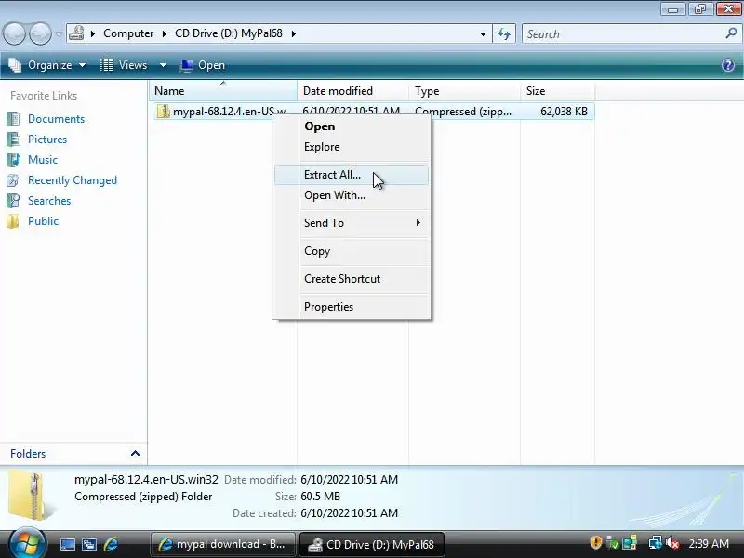The width and height of the screenshot is (744, 558).
Task: Click the Music folder icon
Action: point(13,159)
